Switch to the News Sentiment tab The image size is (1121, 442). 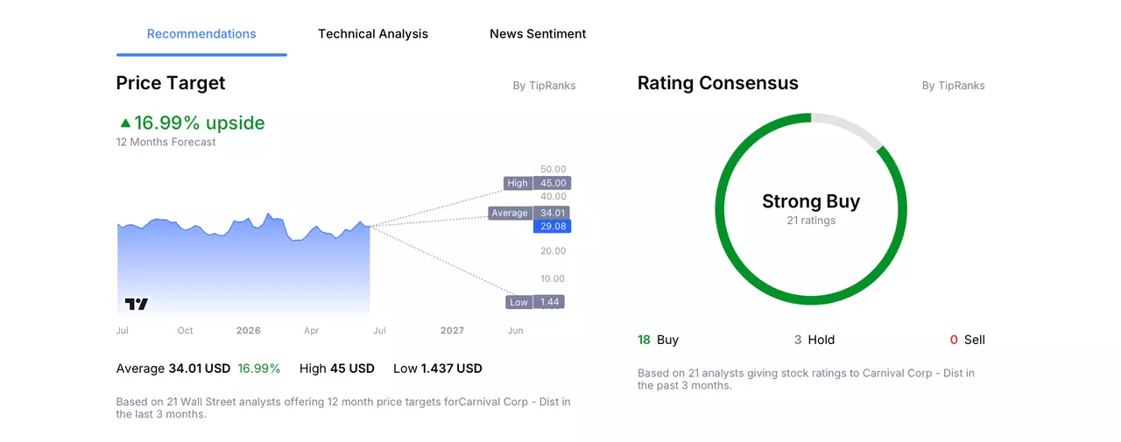click(x=538, y=34)
